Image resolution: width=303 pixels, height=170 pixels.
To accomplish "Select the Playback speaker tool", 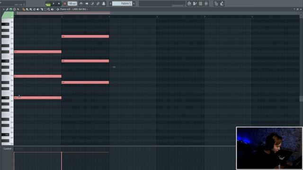I will (x=53, y=9).
